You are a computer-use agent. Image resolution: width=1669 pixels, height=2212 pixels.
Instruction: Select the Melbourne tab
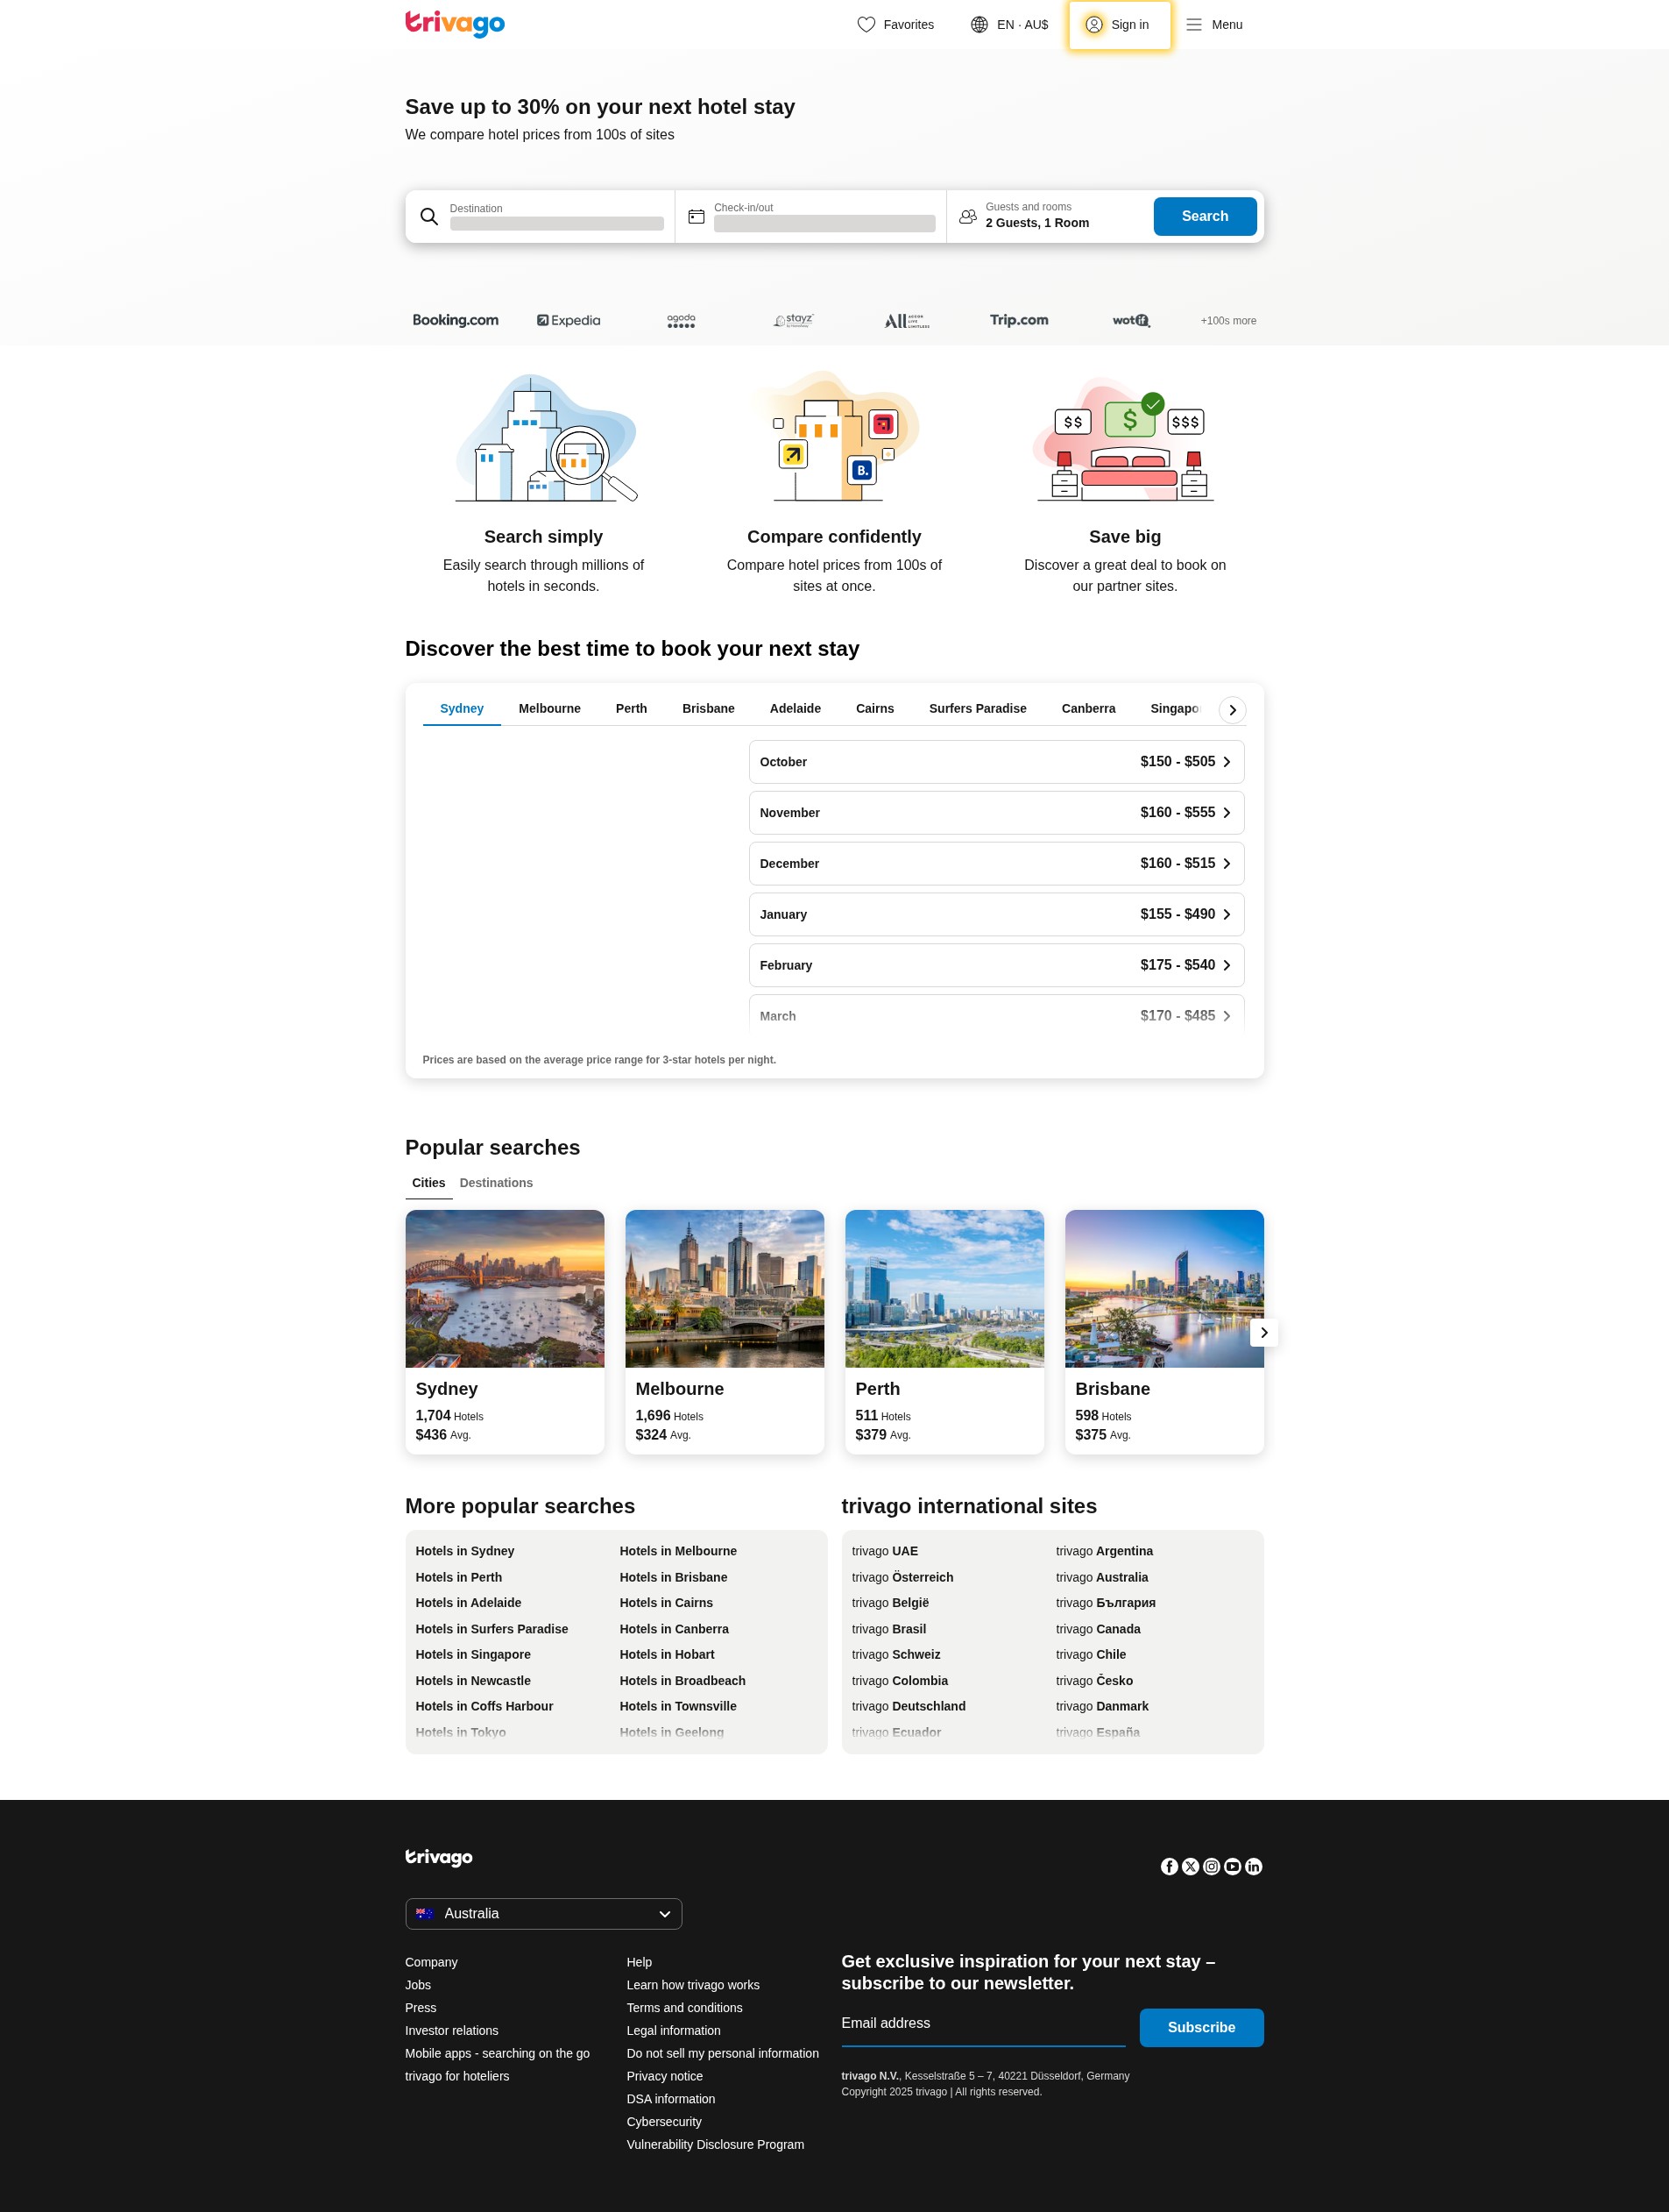[549, 708]
